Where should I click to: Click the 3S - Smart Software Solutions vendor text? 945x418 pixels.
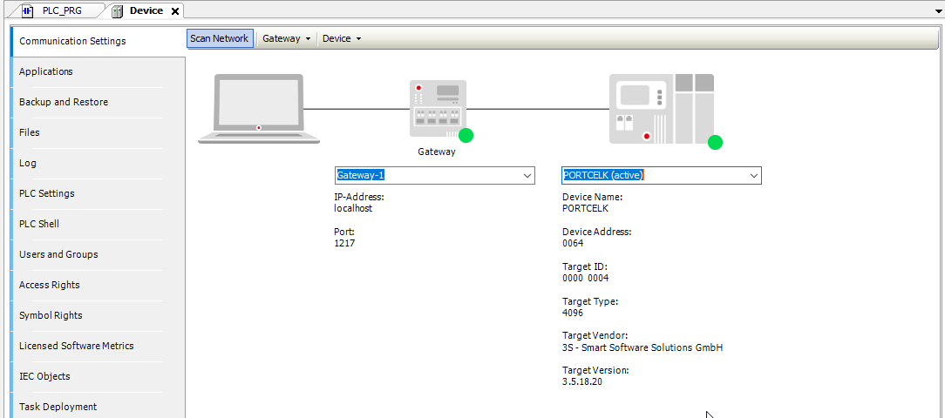pyautogui.click(x=642, y=347)
